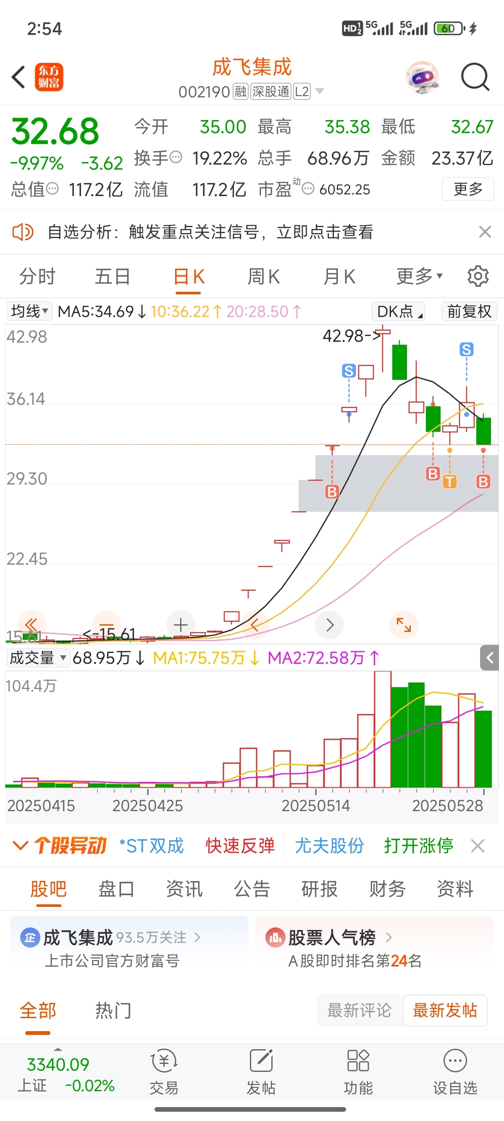Viewport: 504px width, 1121px height.
Task: Select 全部 posts filter
Action: click(38, 1011)
